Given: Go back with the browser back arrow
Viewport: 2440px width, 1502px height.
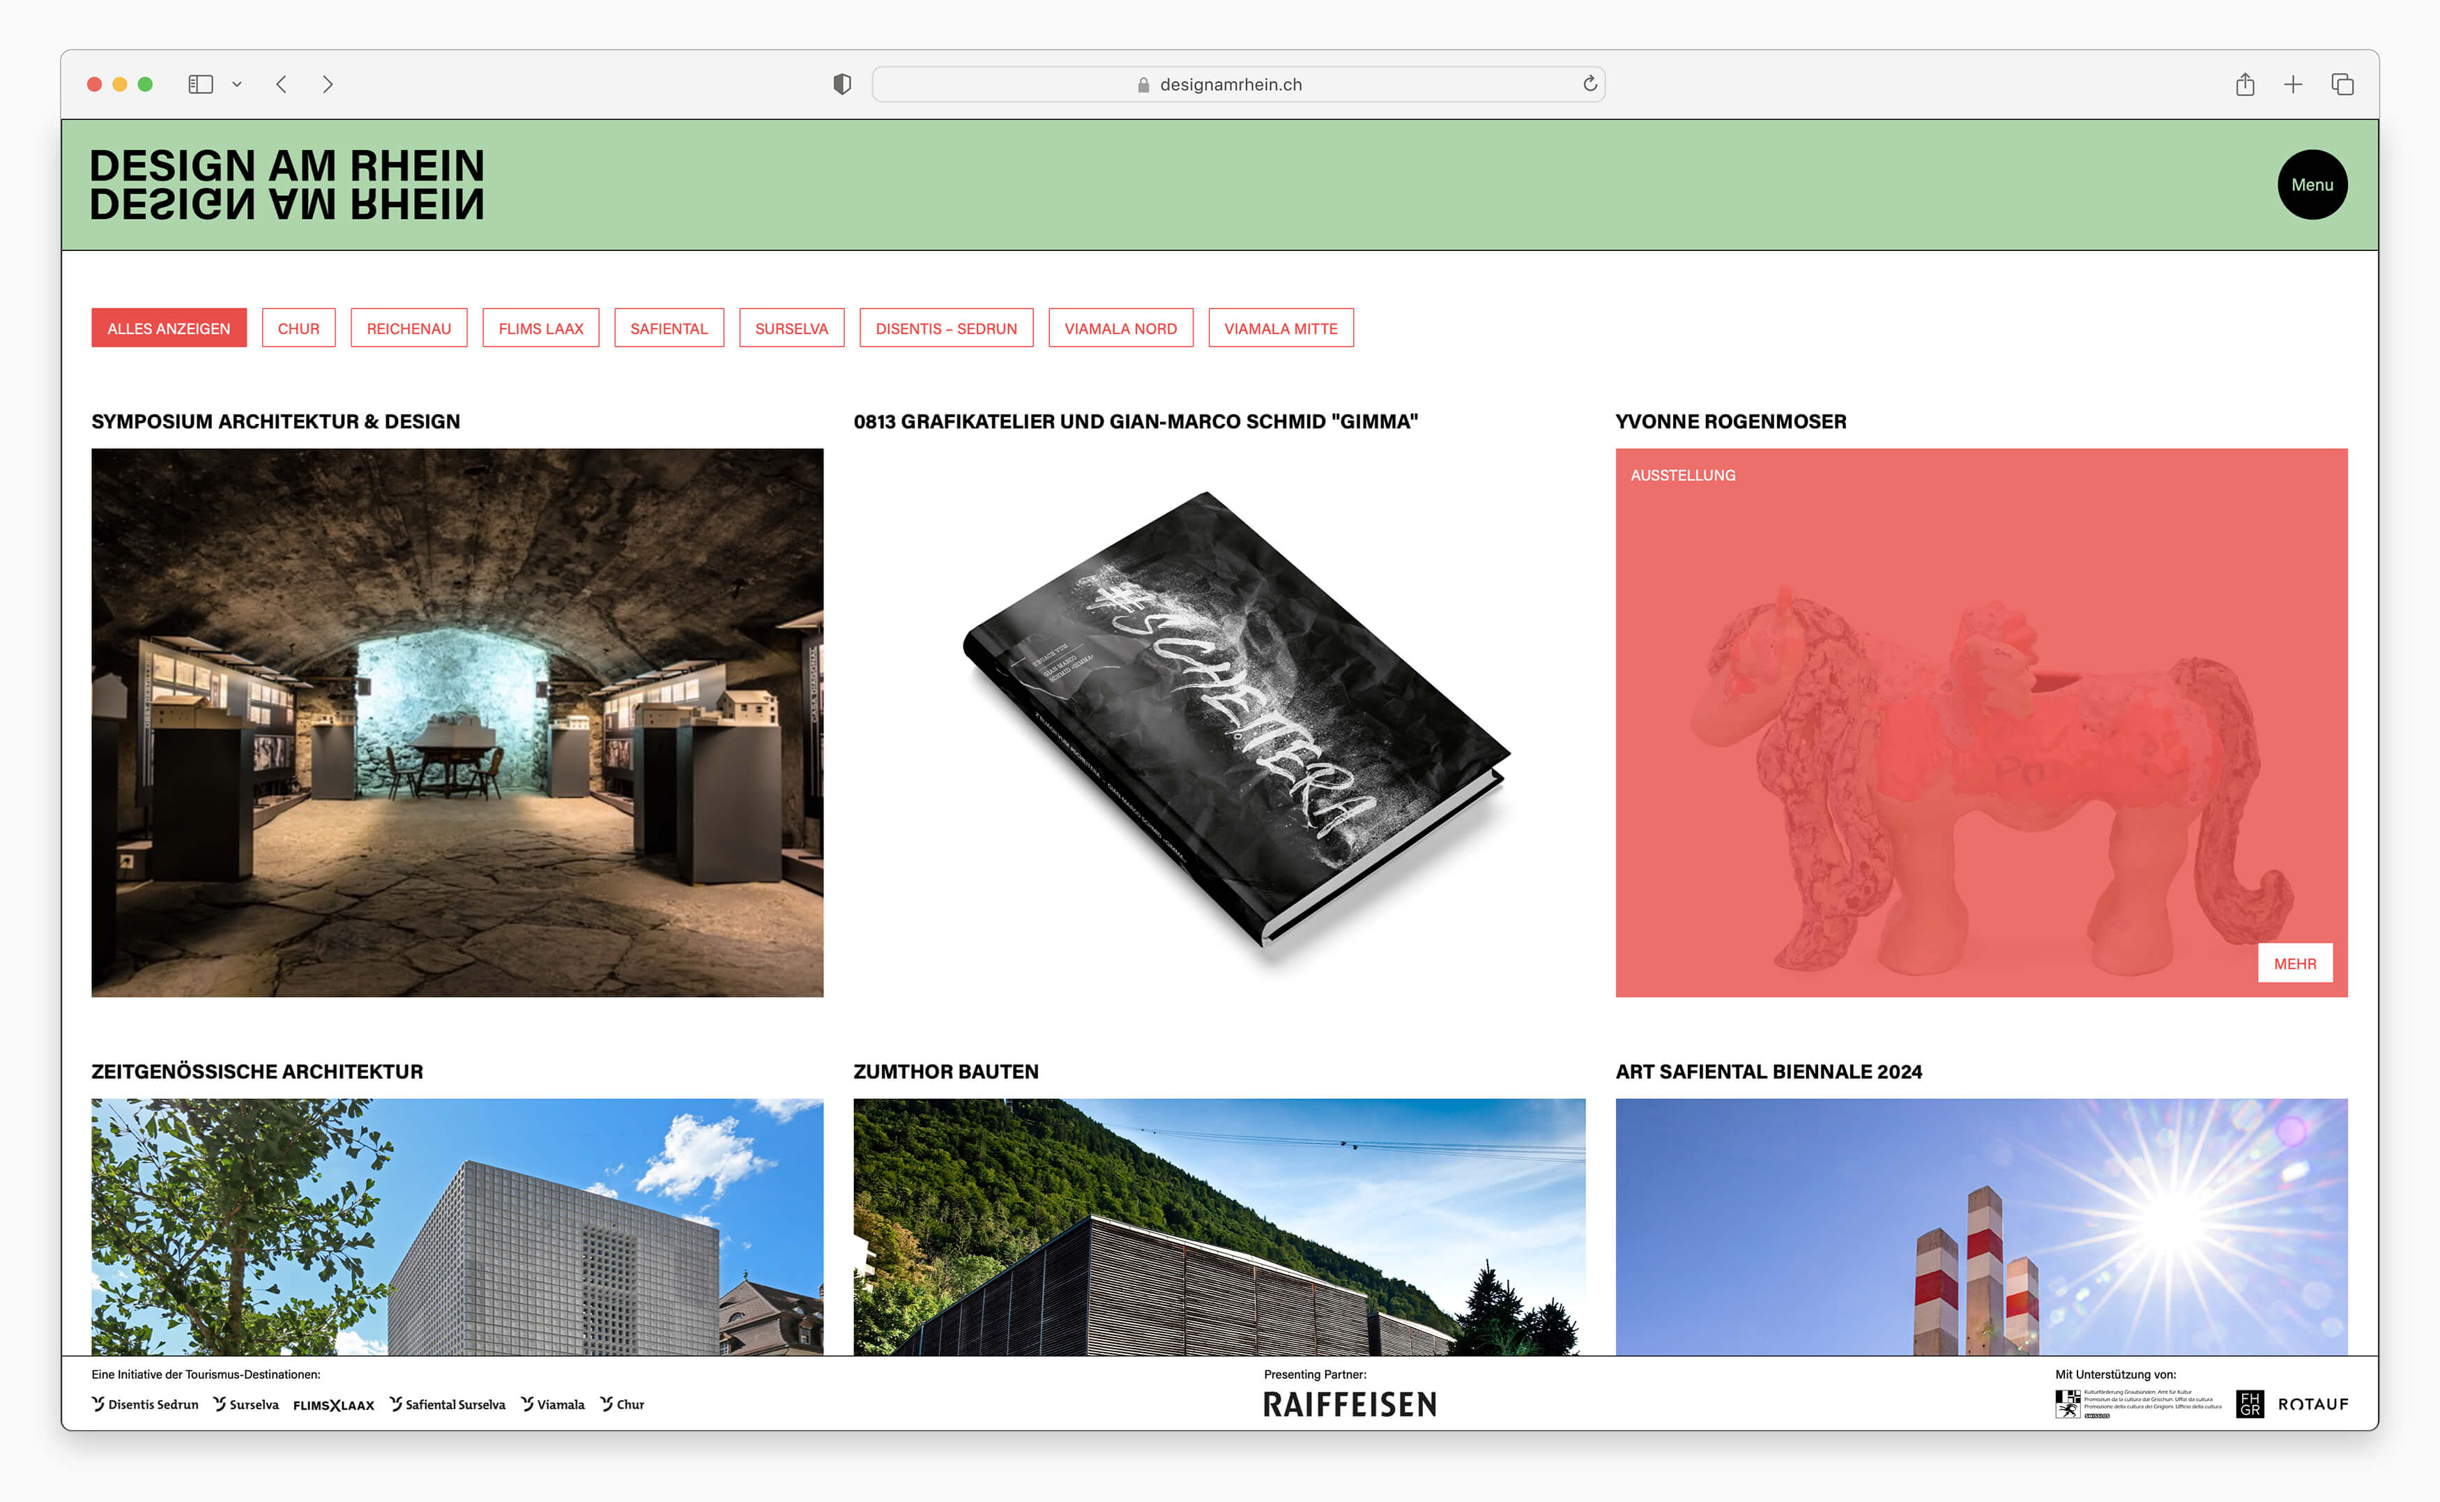Looking at the screenshot, I should (282, 84).
